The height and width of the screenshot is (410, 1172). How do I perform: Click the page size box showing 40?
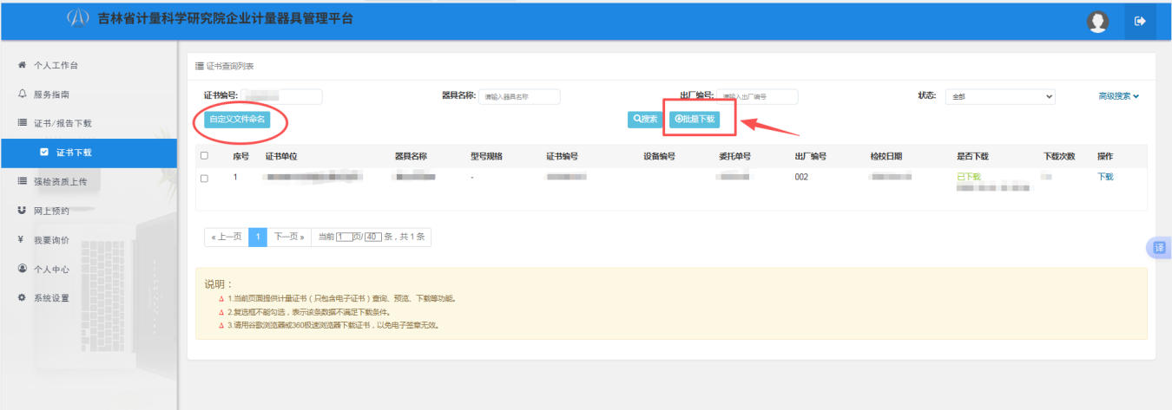pos(373,237)
